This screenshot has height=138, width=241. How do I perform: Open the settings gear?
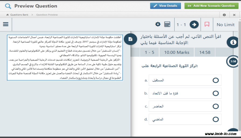point(158,24)
